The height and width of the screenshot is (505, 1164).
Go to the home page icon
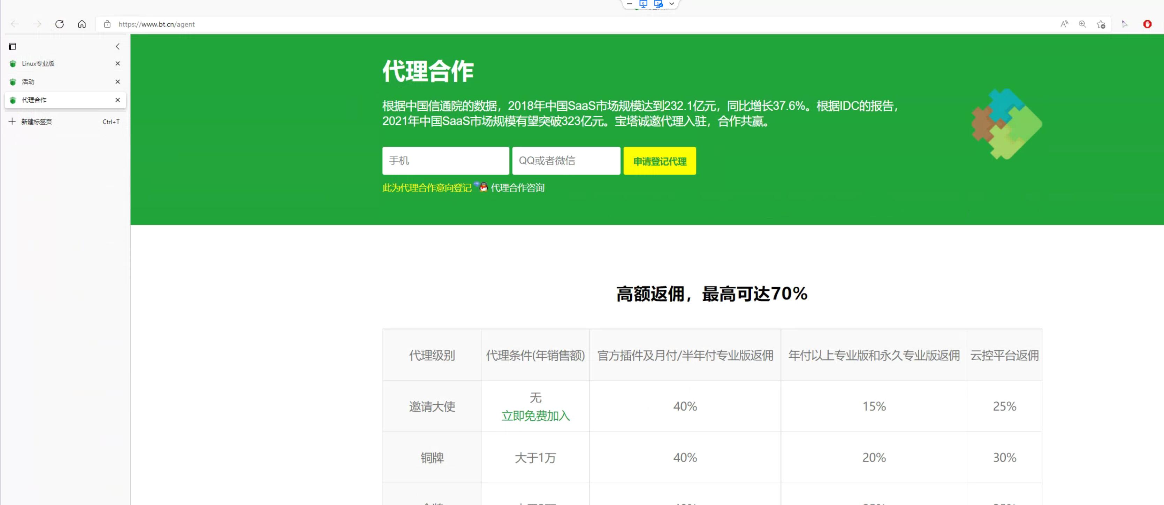(x=82, y=24)
